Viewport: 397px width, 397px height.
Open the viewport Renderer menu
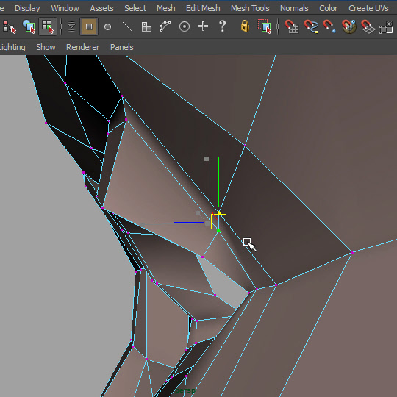pyautogui.click(x=83, y=47)
